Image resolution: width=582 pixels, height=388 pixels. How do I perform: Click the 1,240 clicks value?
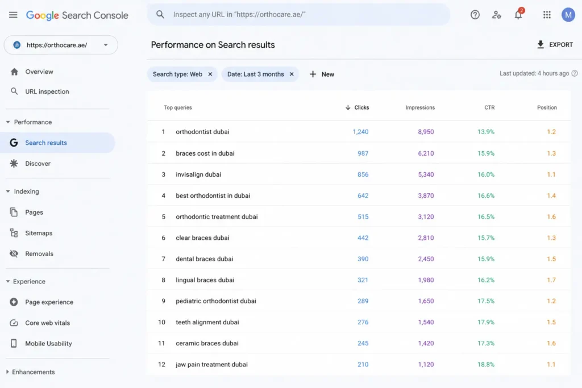coord(360,132)
